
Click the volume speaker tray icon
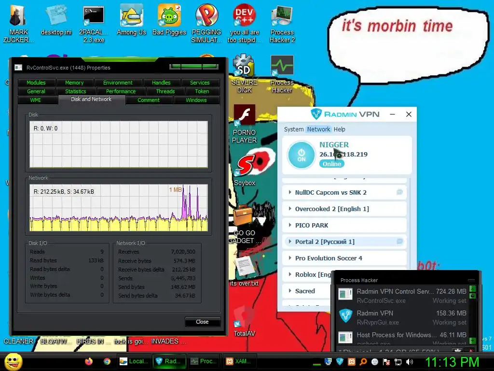click(410, 362)
